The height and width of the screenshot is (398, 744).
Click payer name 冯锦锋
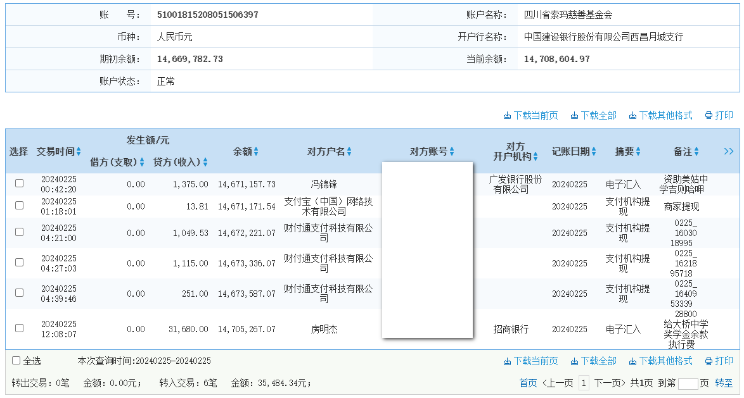coord(324,184)
